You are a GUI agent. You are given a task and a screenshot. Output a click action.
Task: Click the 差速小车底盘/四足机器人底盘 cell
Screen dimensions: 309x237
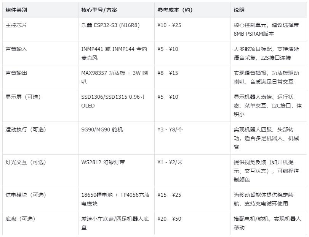116,223
